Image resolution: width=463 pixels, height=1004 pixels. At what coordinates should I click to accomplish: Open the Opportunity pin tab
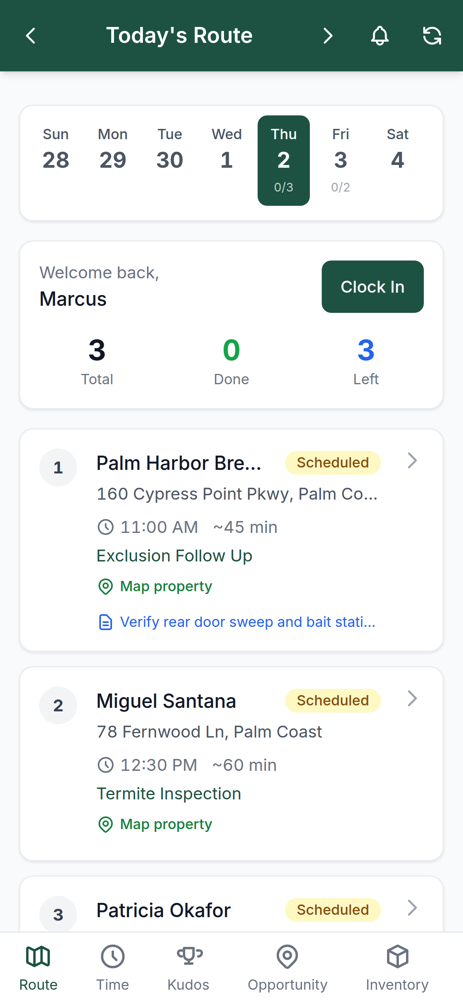tap(288, 968)
